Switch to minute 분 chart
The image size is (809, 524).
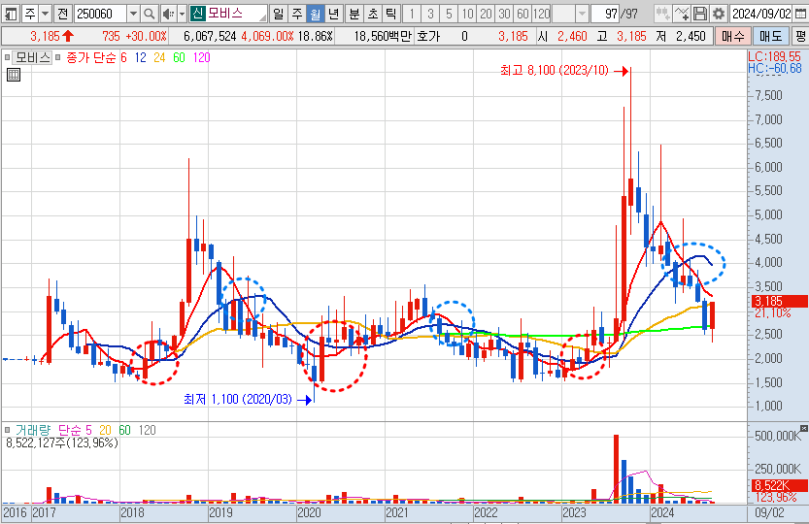coord(354,14)
